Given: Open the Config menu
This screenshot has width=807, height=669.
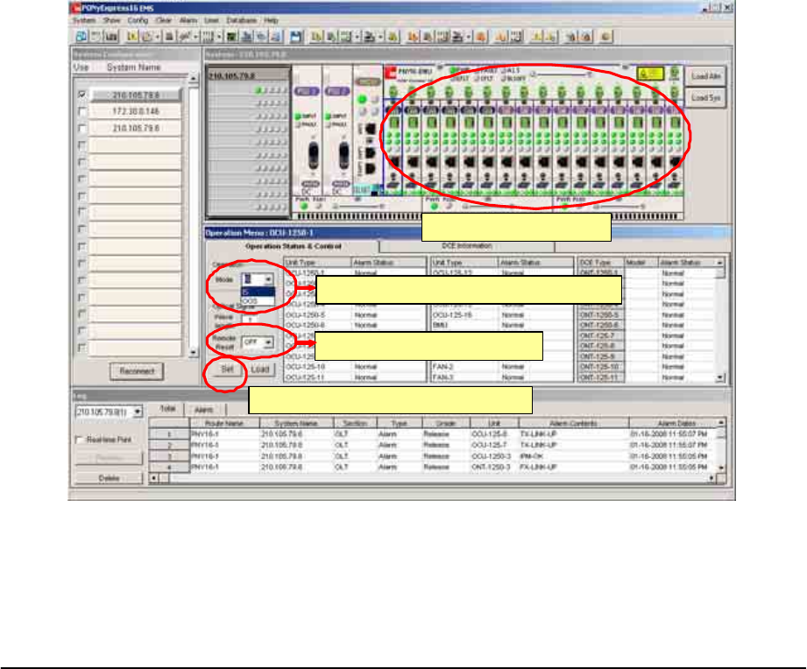Looking at the screenshot, I should pyautogui.click(x=138, y=20).
